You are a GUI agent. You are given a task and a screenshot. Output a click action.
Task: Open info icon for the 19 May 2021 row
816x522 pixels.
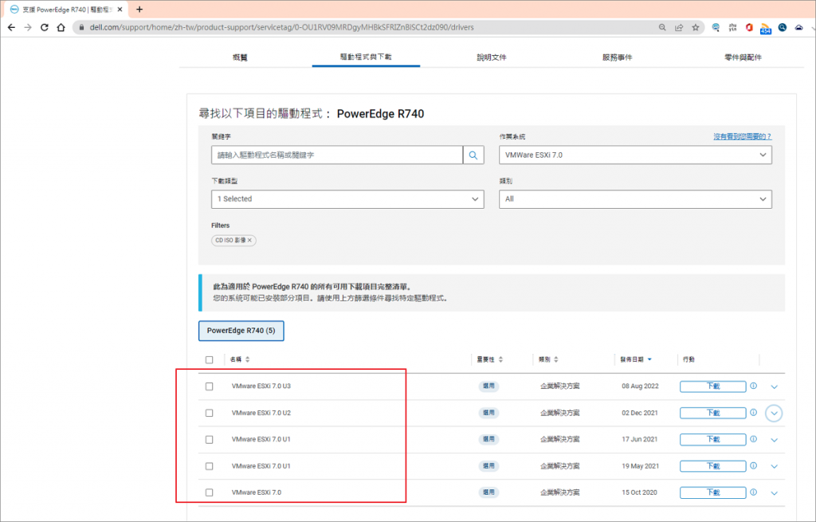click(753, 465)
